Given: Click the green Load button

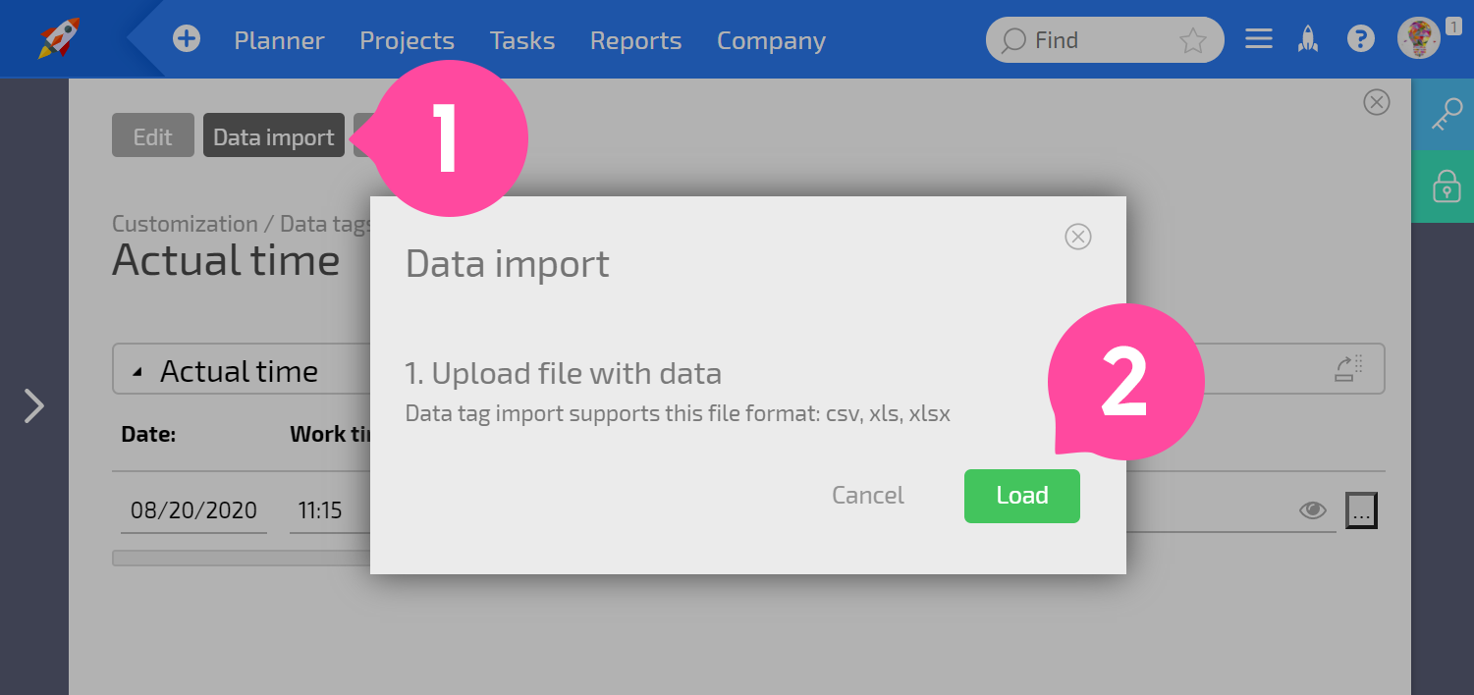Looking at the screenshot, I should click(x=1022, y=496).
